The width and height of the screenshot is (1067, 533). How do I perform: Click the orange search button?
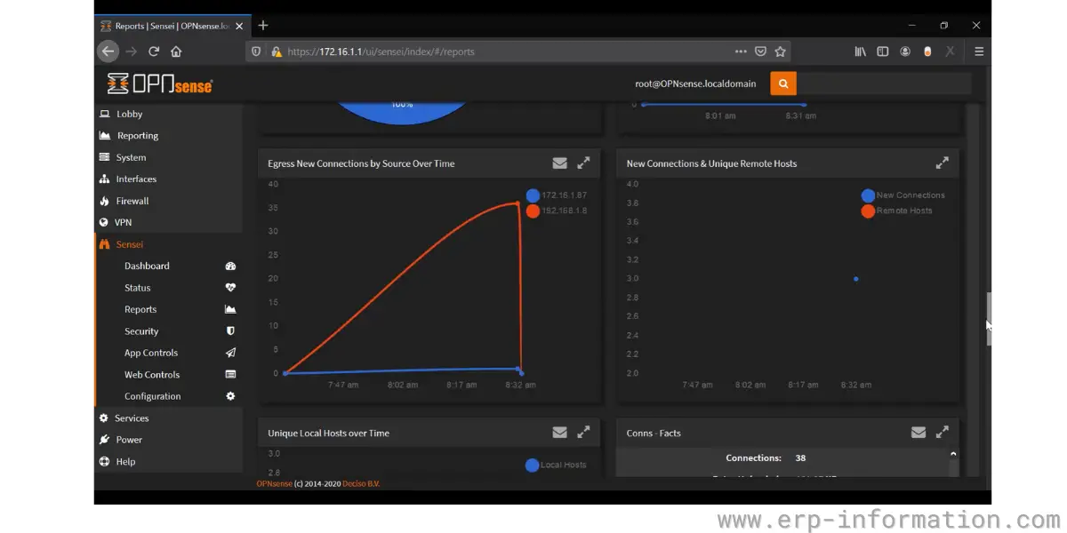tap(783, 84)
